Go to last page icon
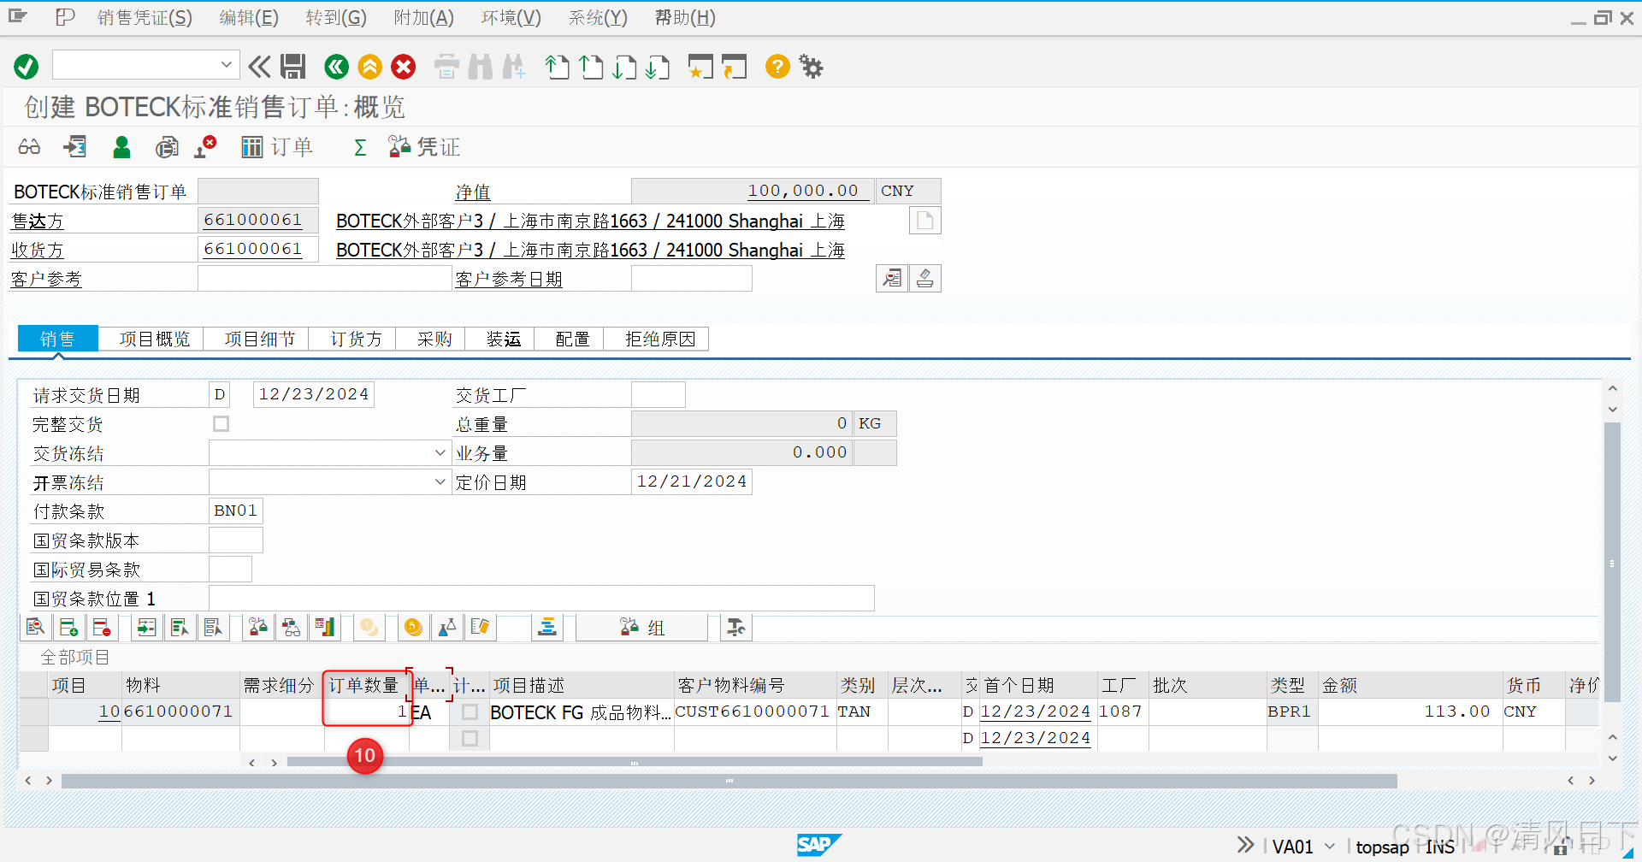Screen dimensions: 1642x862 (x=658, y=66)
